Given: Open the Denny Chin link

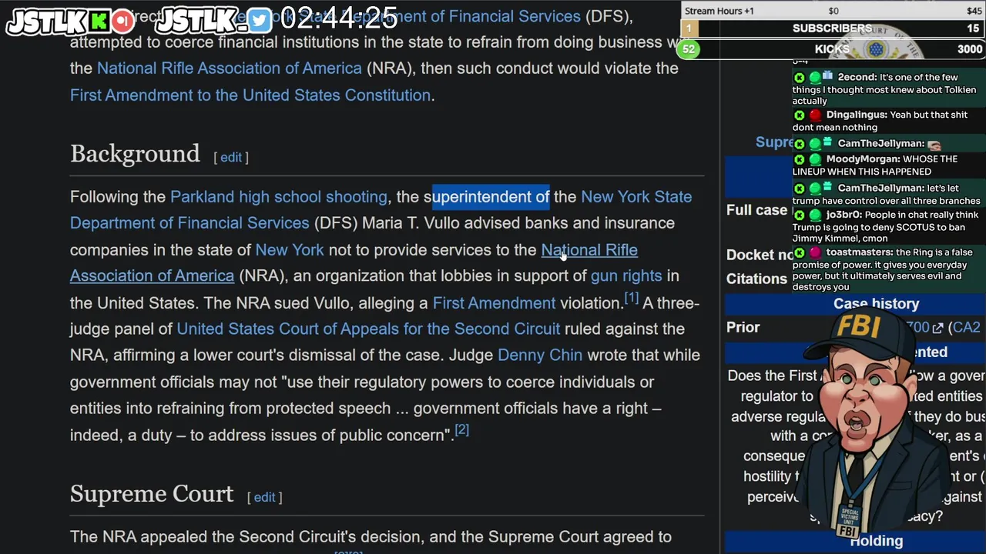Looking at the screenshot, I should [540, 355].
